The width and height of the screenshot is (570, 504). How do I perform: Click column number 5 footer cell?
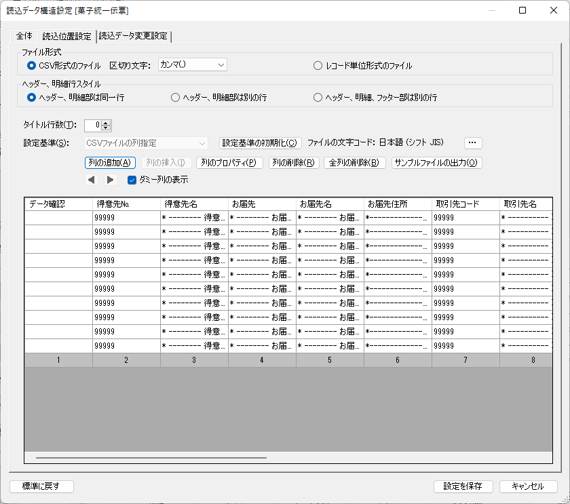(330, 360)
